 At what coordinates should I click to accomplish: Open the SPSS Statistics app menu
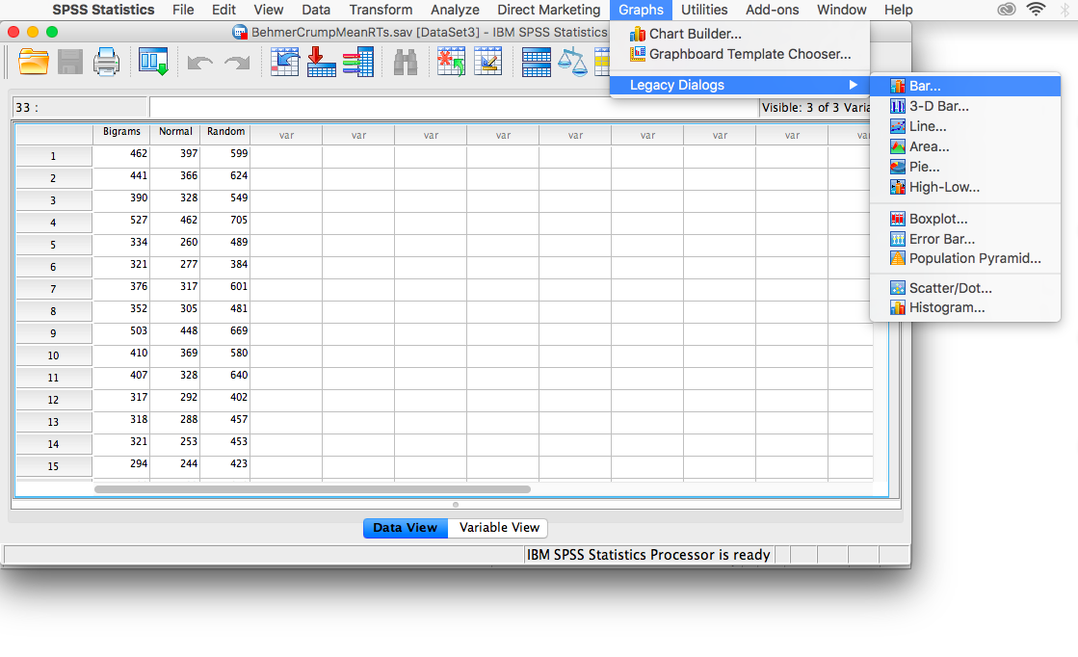click(x=103, y=10)
